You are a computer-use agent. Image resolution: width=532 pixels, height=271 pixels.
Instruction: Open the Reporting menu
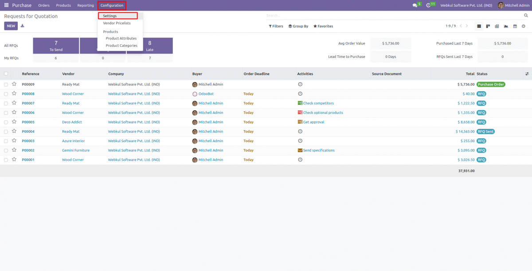(85, 5)
